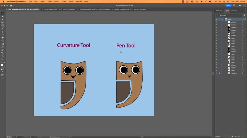Click target circle of Curvature layer
This screenshot has width=247, height=138.
click(x=243, y=25)
